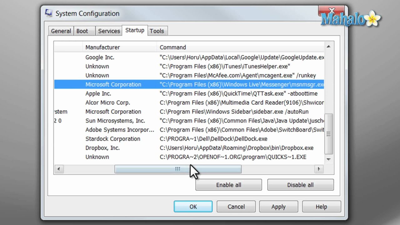Sort by the Manufacturer column header
Viewport: 400px width, 225px height.
click(120, 47)
